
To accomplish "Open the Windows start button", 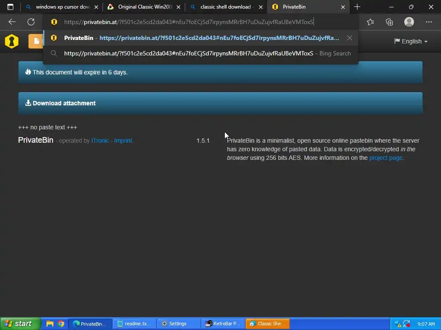I will [20, 324].
